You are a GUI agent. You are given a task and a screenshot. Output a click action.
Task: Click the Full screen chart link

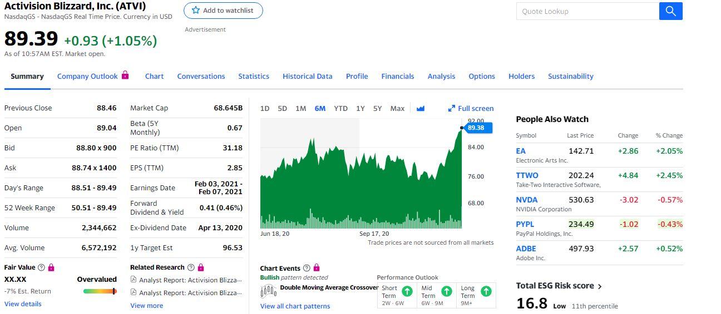click(476, 109)
